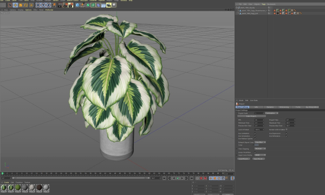Switch to the Dynamics tab
Screen dimensions: 325x195
[270, 107]
